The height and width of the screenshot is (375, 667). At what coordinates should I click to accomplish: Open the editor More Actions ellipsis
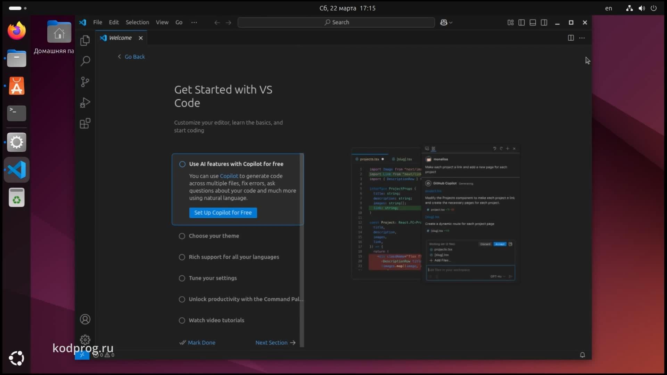[x=582, y=38]
